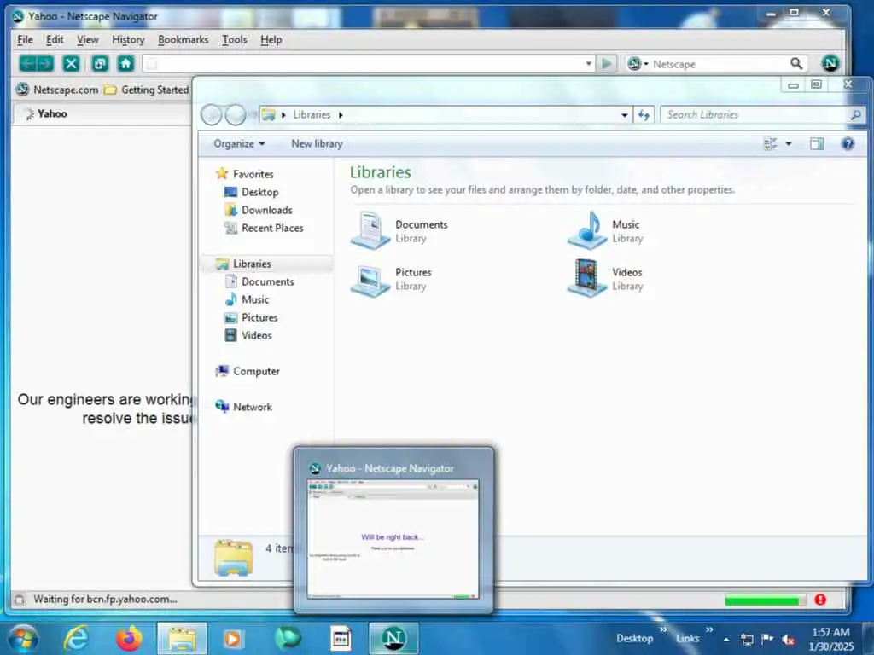874x655 pixels.
Task: Click magnifier icon in Netscape search box
Action: coord(796,64)
